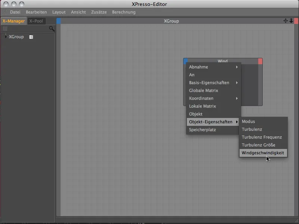Select Lokale Matrix entry
The height and width of the screenshot is (224, 299).
pyautogui.click(x=213, y=106)
